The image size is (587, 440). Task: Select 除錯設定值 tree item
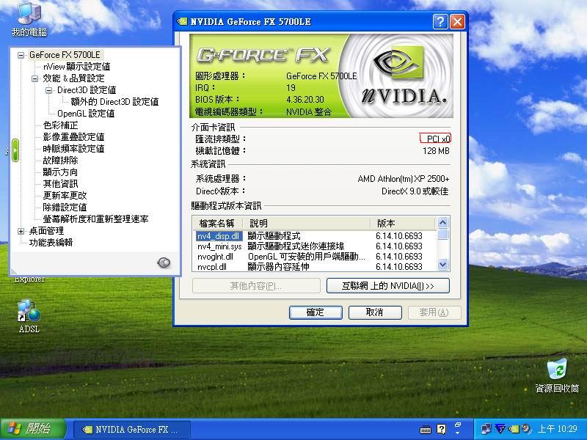65,207
